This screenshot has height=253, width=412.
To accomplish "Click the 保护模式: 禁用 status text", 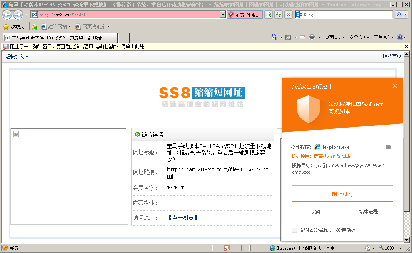I will (x=319, y=248).
